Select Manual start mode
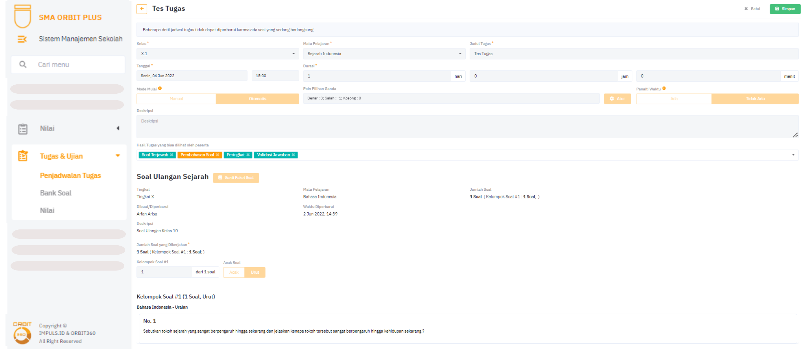 [176, 99]
